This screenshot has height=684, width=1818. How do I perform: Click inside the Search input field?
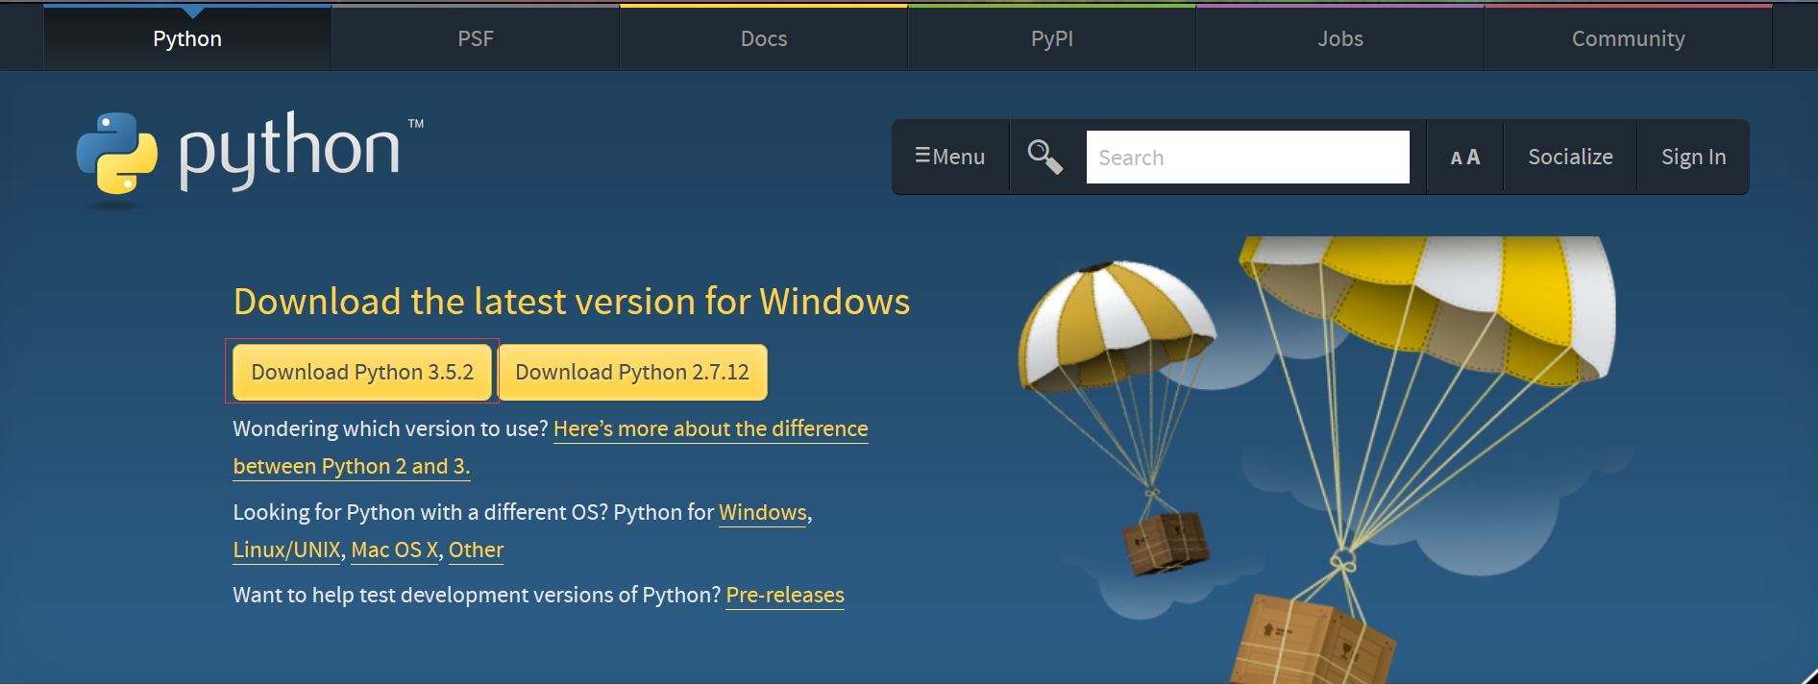tap(1247, 157)
